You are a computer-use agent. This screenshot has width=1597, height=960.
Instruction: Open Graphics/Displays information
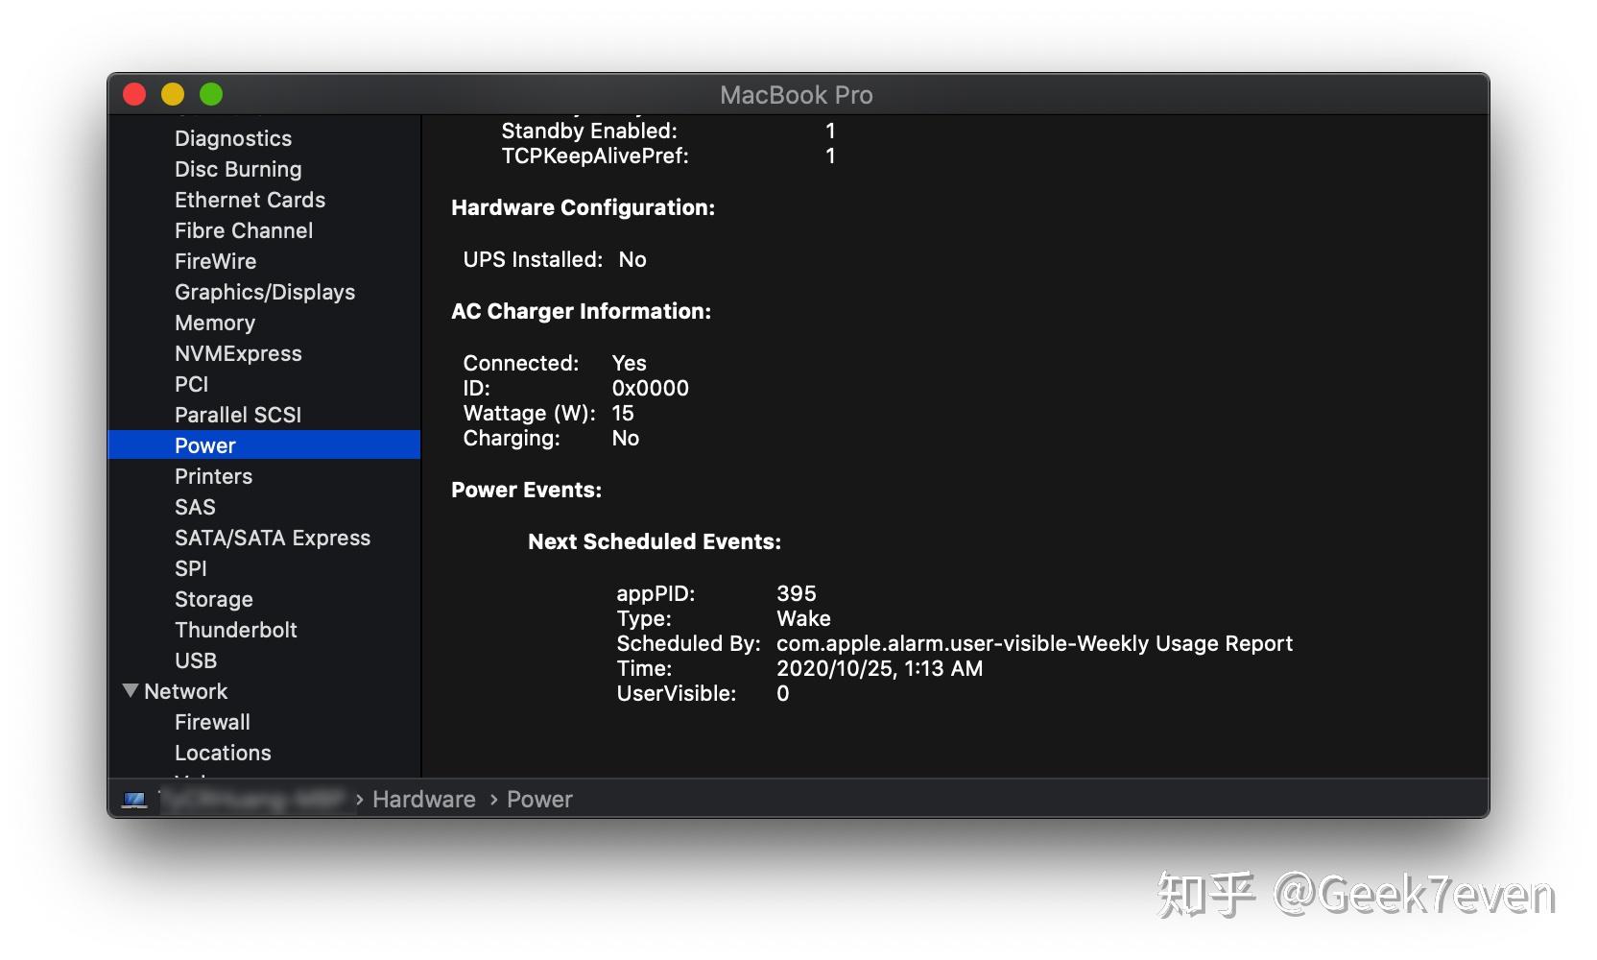point(265,292)
